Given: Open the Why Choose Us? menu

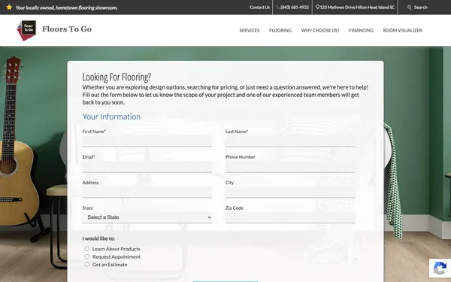Looking at the screenshot, I should tap(320, 30).
